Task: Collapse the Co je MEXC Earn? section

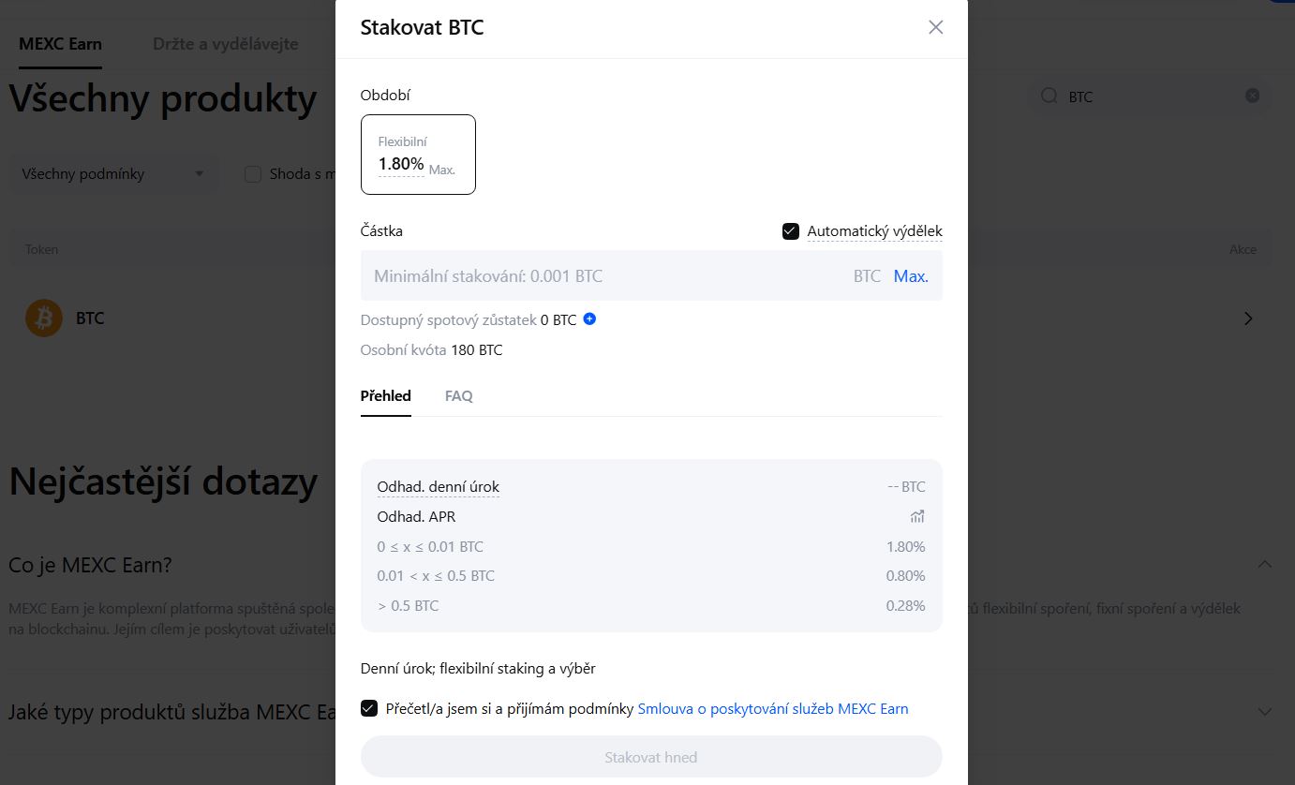Action: point(1265,564)
